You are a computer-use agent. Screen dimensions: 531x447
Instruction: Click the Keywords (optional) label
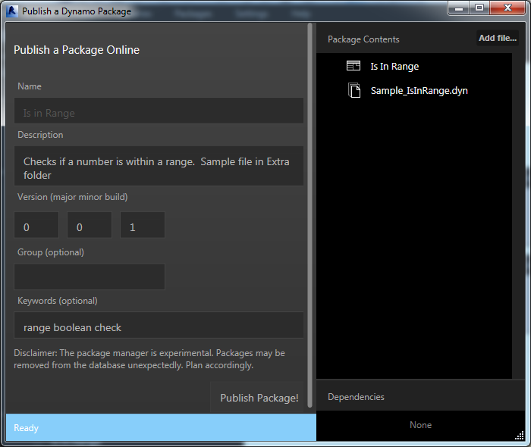tap(58, 301)
